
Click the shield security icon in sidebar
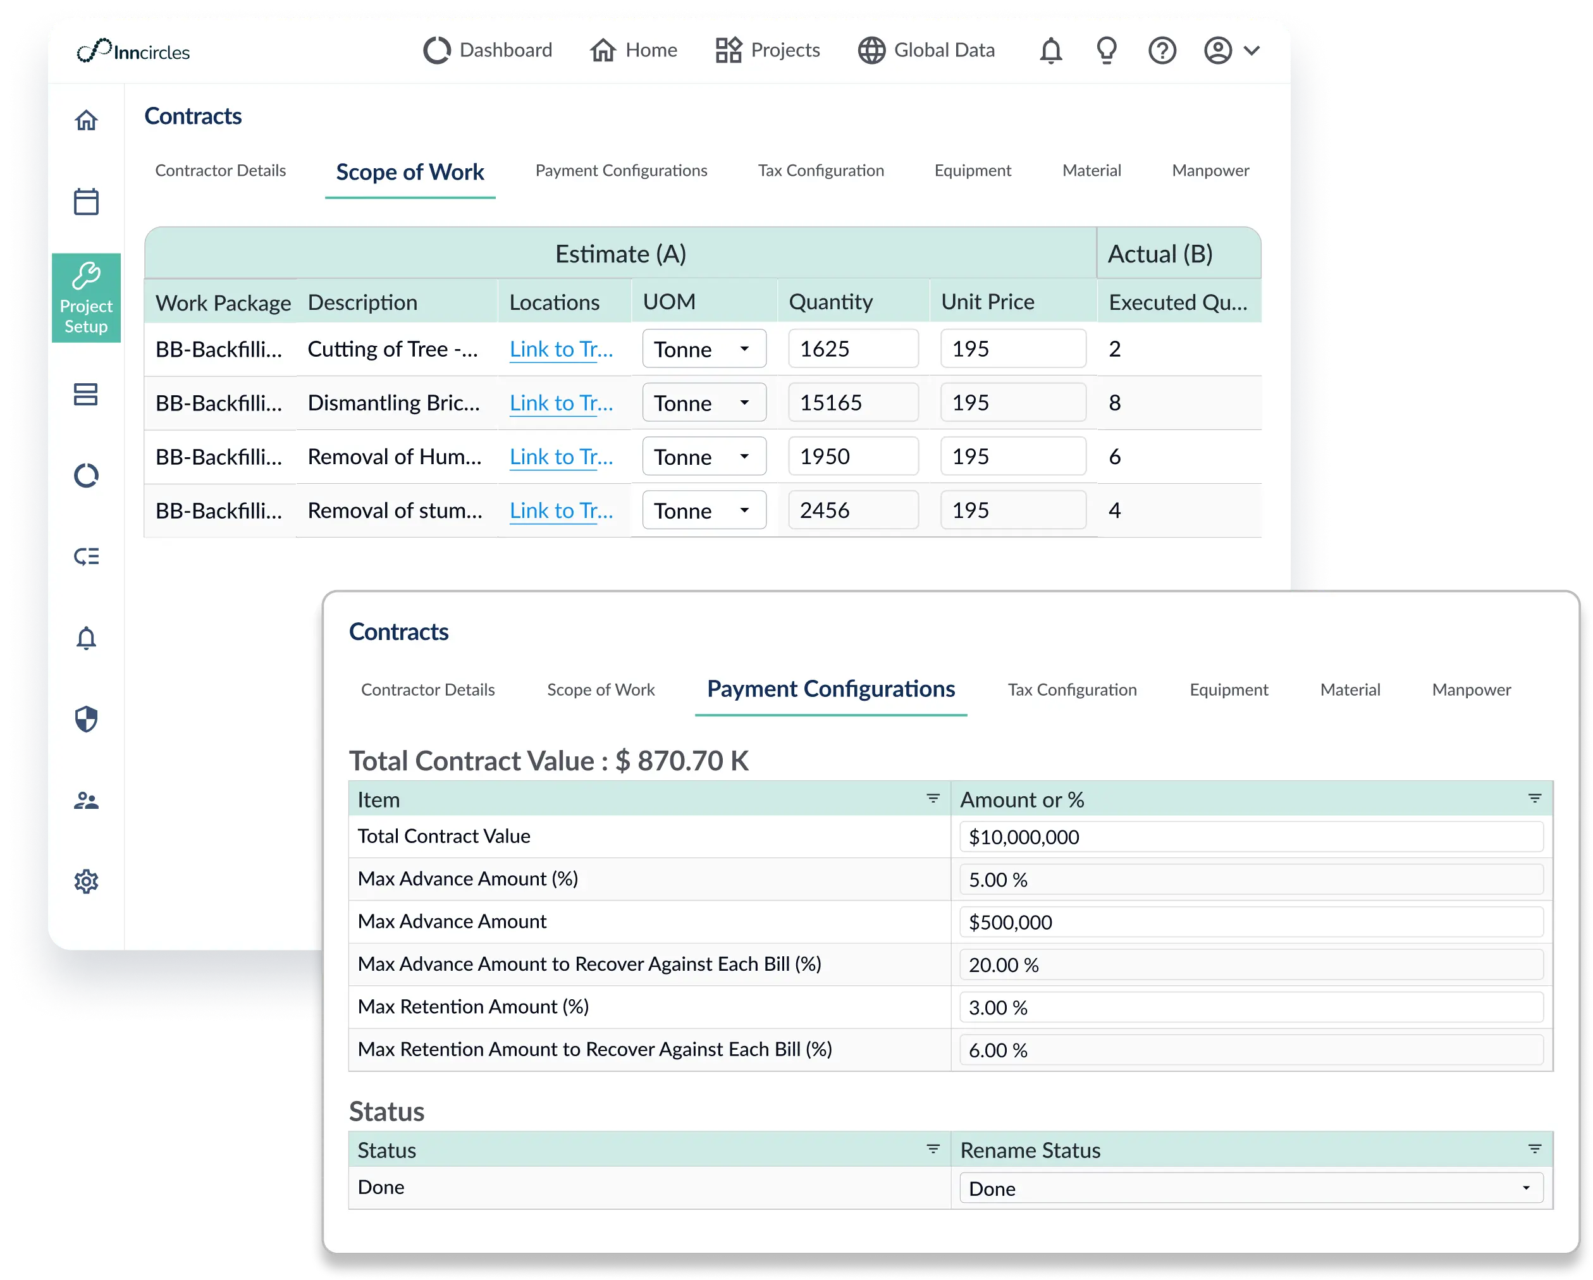(x=87, y=719)
